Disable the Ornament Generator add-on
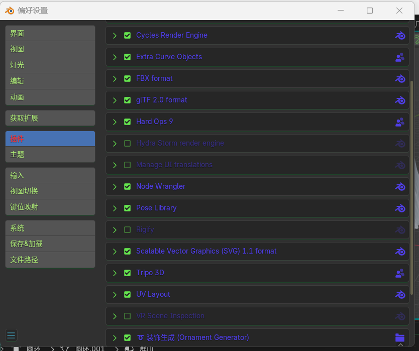 point(128,337)
